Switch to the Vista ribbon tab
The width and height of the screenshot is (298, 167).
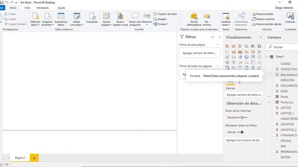coord(27,8)
